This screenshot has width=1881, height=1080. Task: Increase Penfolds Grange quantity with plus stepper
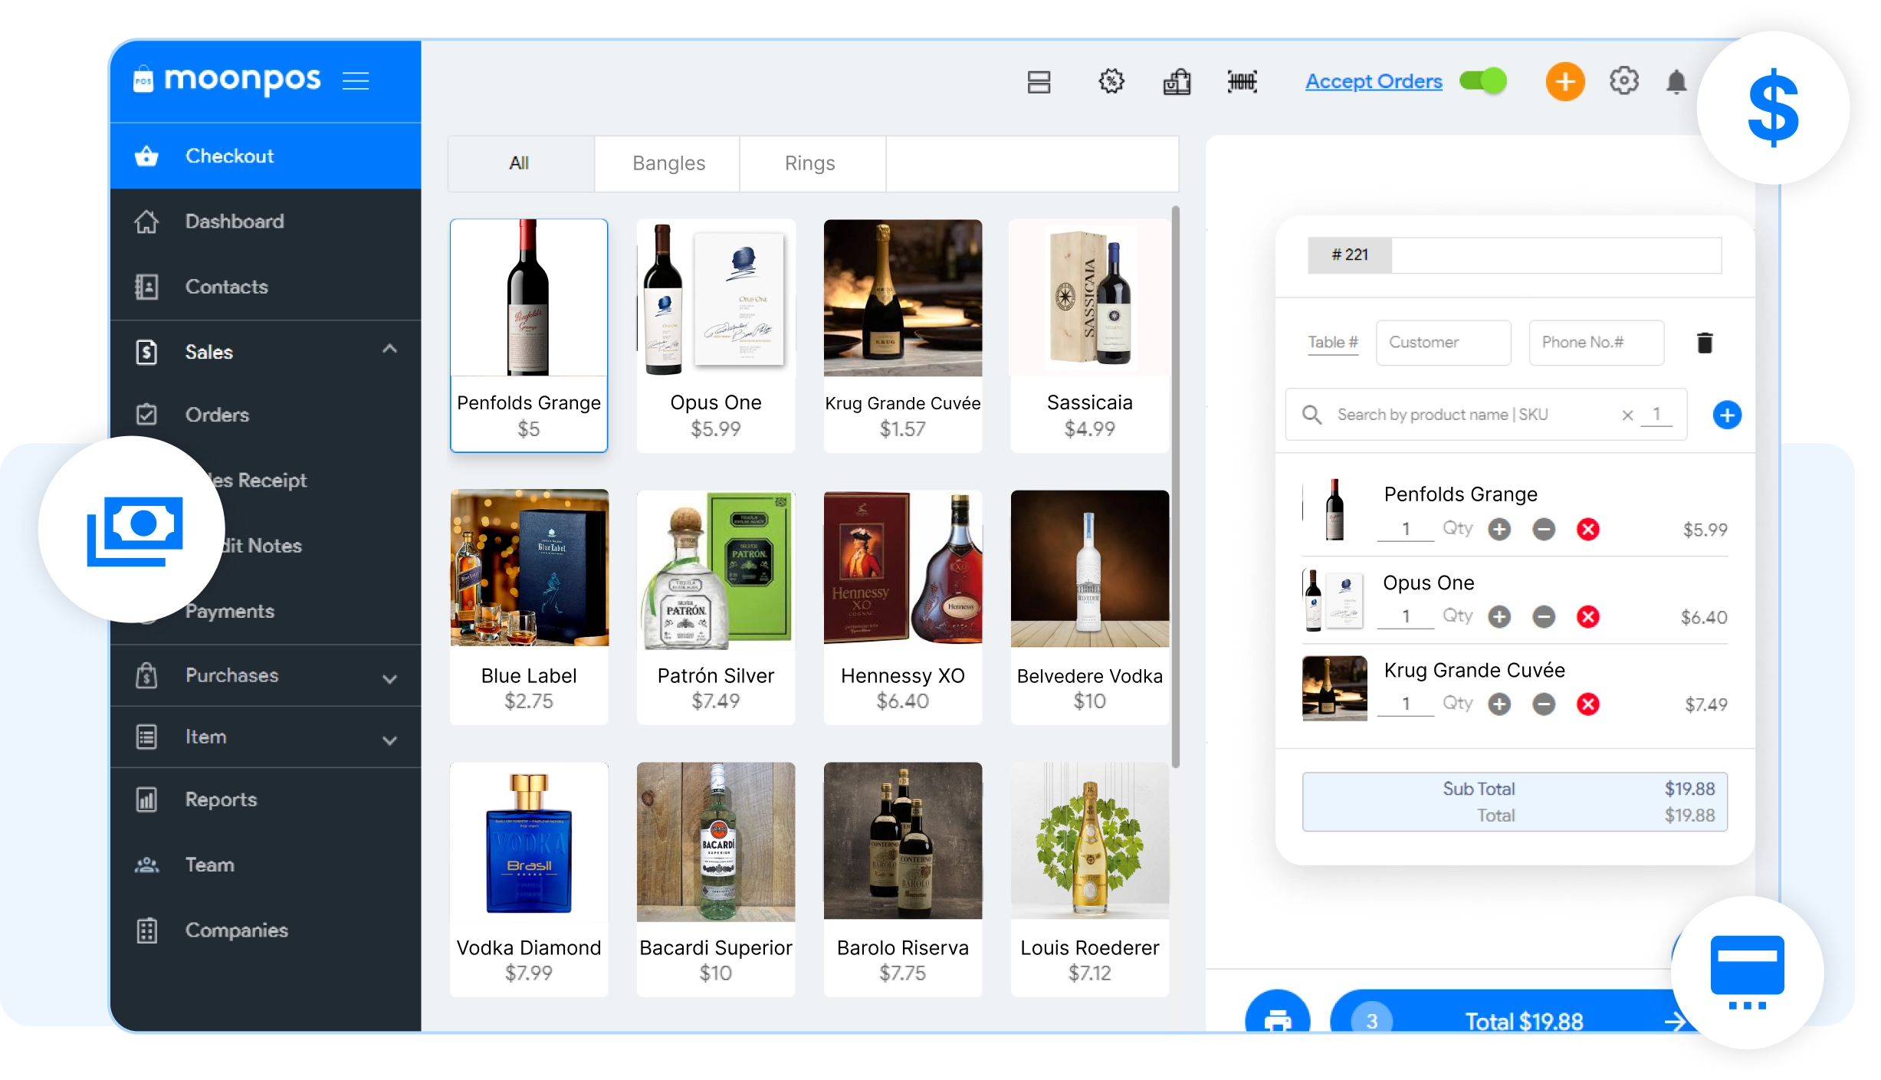(1499, 529)
